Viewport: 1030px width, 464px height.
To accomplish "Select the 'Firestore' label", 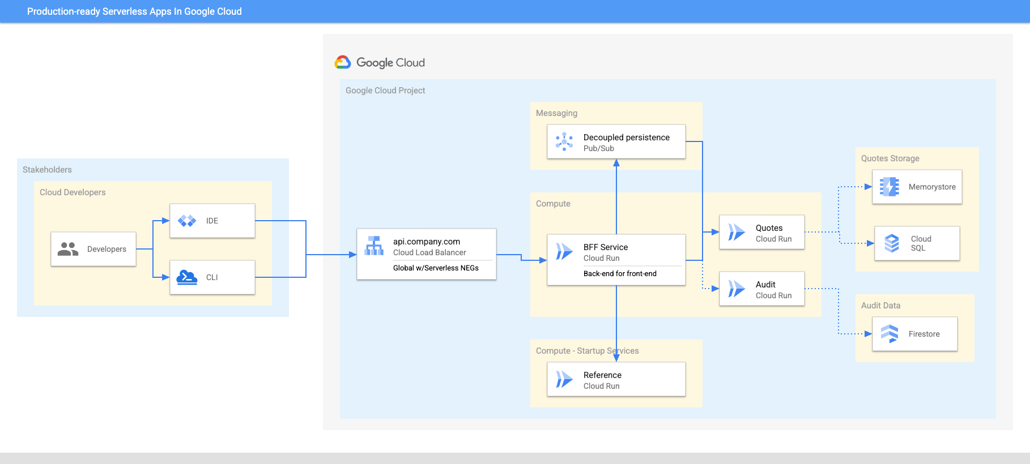I will [x=924, y=334].
